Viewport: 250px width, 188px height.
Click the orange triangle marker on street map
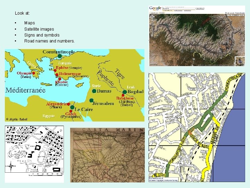tap(190, 132)
